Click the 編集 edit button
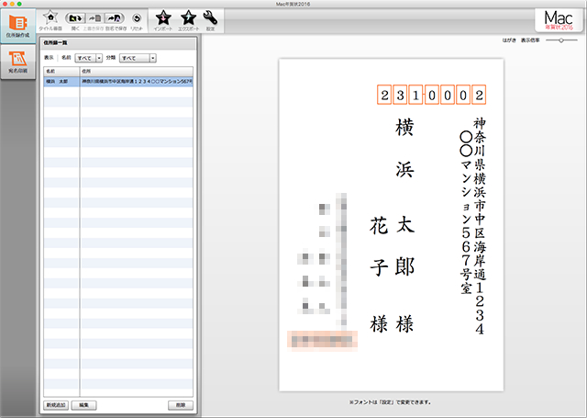This screenshot has width=587, height=418. [83, 404]
